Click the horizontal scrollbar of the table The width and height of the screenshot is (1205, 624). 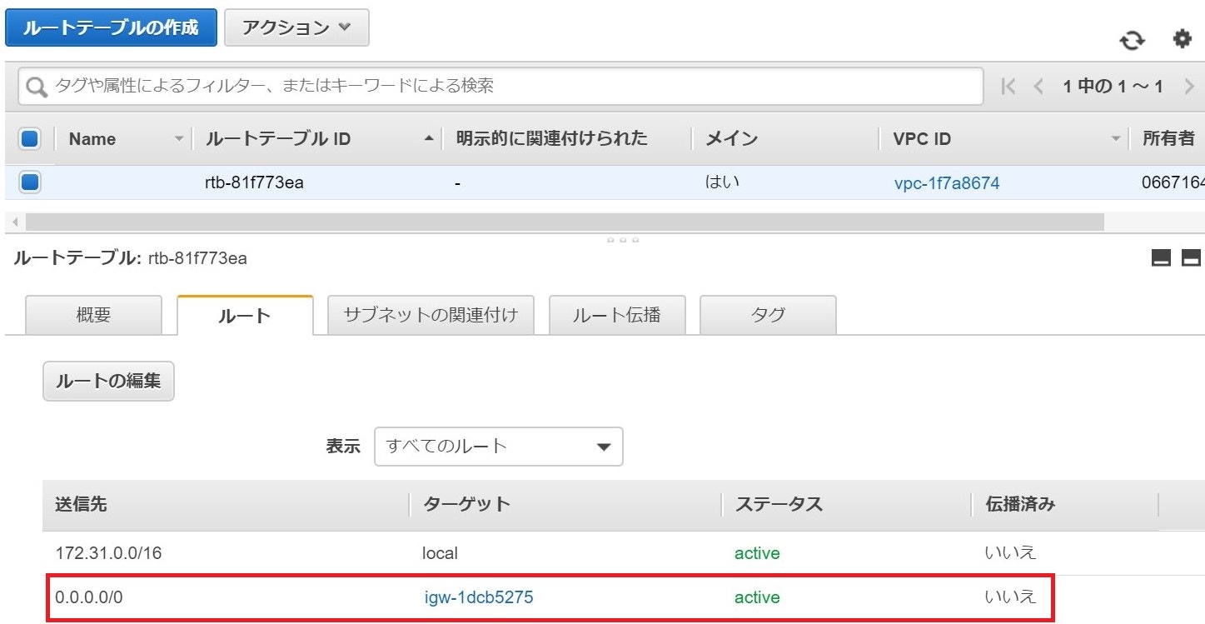click(565, 222)
